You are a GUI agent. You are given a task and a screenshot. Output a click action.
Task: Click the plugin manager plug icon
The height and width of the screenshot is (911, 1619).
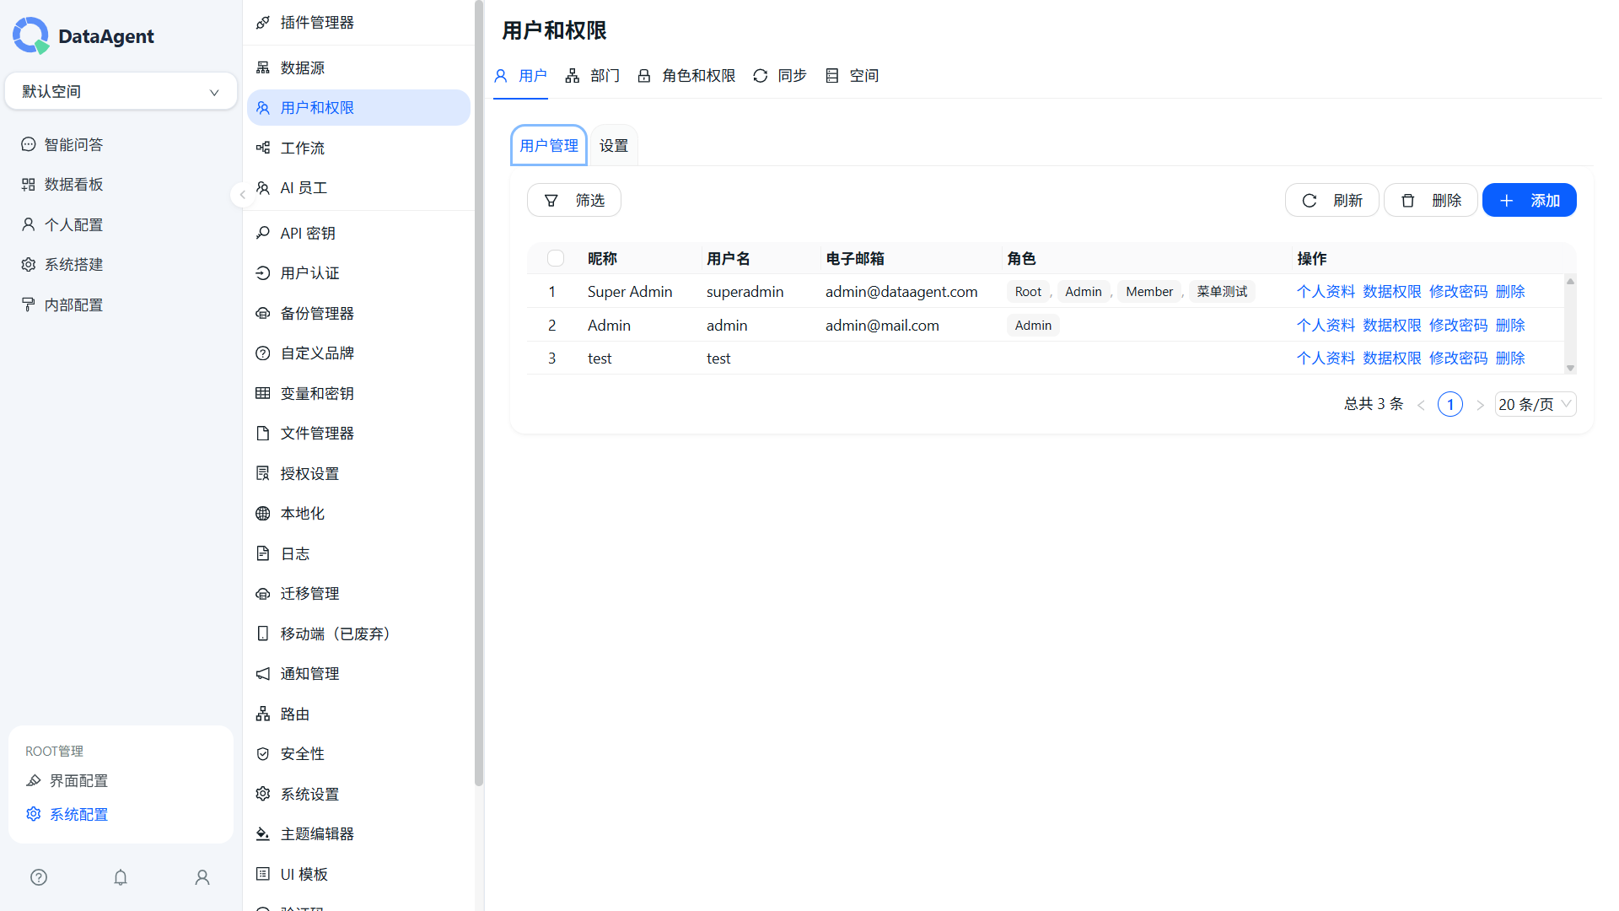coord(263,23)
